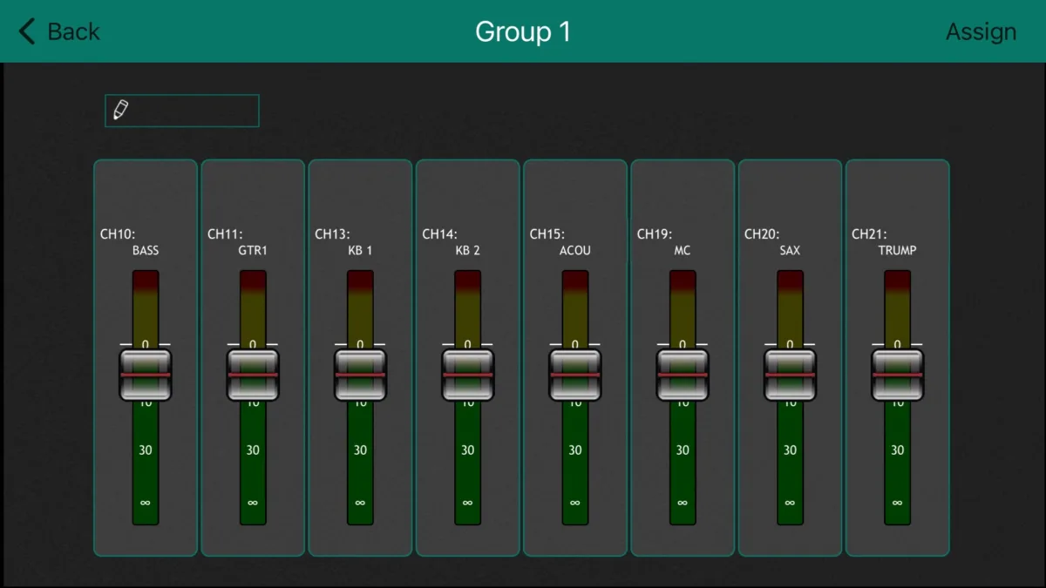Viewport: 1046px width, 588px height.
Task: Select the GTR1 channel label
Action: [x=253, y=251]
